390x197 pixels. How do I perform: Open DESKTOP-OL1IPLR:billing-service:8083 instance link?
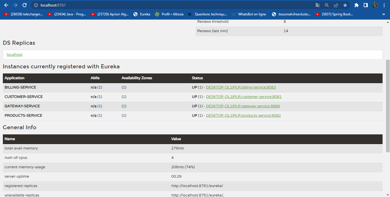click(x=241, y=87)
